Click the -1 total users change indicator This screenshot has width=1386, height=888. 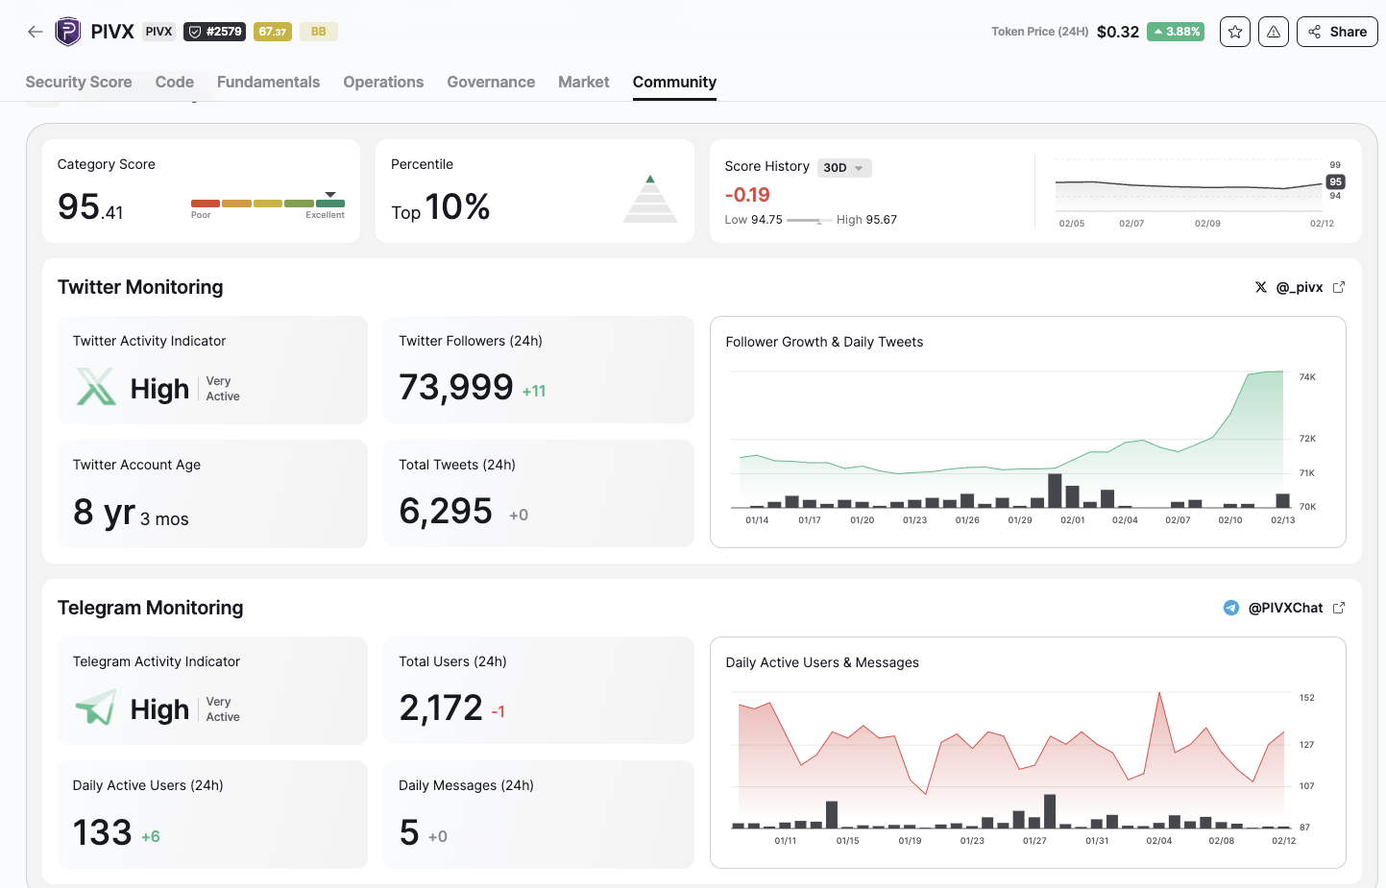point(498,712)
